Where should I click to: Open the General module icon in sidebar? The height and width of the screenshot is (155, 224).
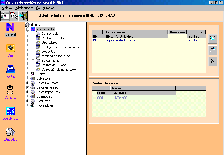click(10, 27)
